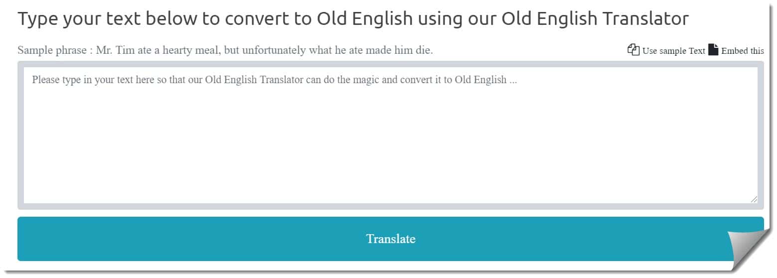Select the Use sample Text link
Screen dimensions: 777x278
tap(673, 51)
